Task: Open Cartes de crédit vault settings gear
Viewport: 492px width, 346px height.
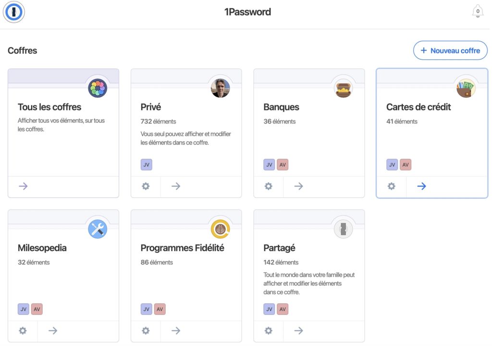Action: tap(392, 186)
